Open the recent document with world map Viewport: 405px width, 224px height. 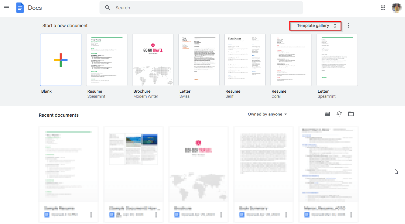pyautogui.click(x=198, y=174)
